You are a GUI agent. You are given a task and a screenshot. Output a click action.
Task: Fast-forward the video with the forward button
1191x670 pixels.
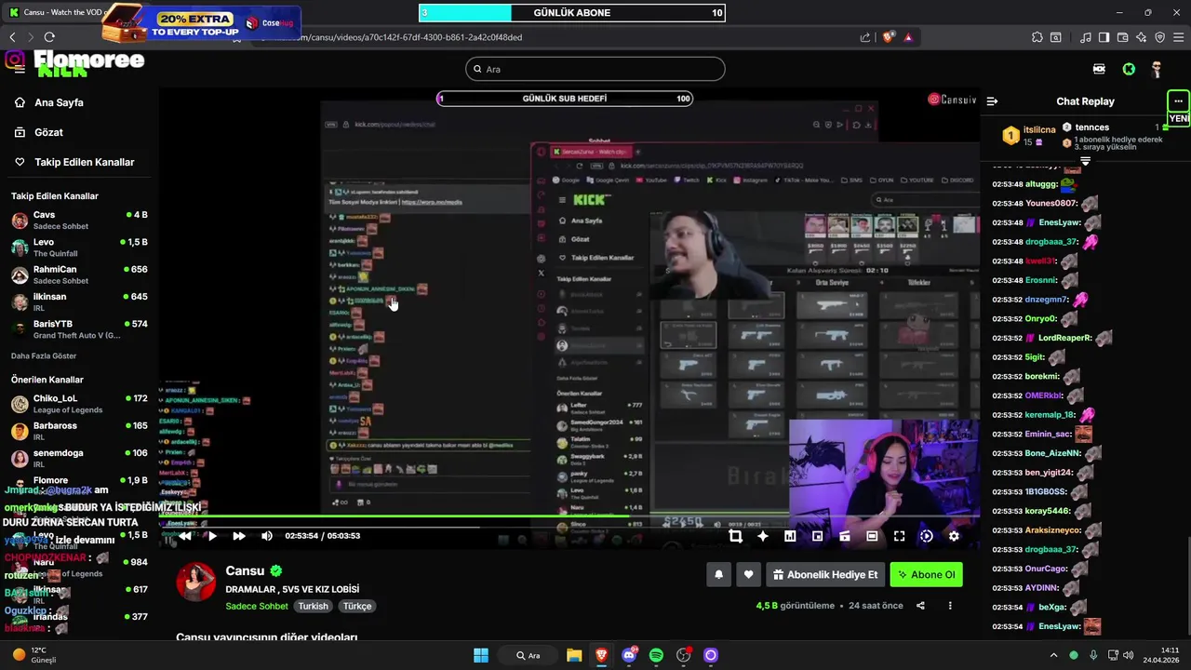pos(239,536)
